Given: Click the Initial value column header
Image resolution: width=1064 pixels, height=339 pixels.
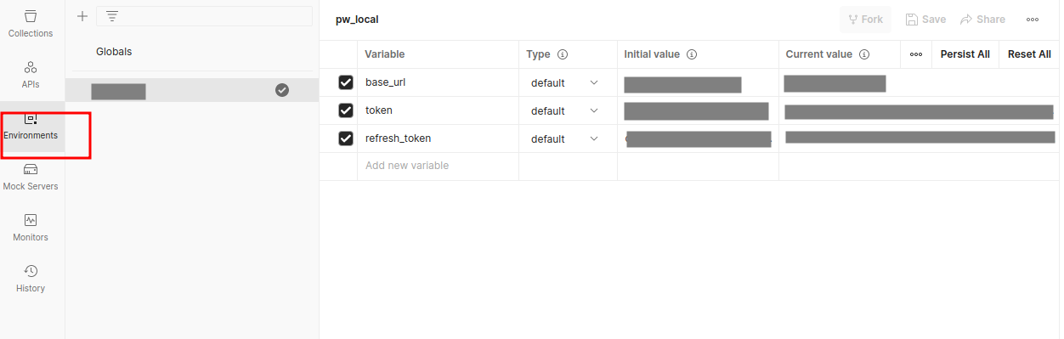Looking at the screenshot, I should [652, 54].
